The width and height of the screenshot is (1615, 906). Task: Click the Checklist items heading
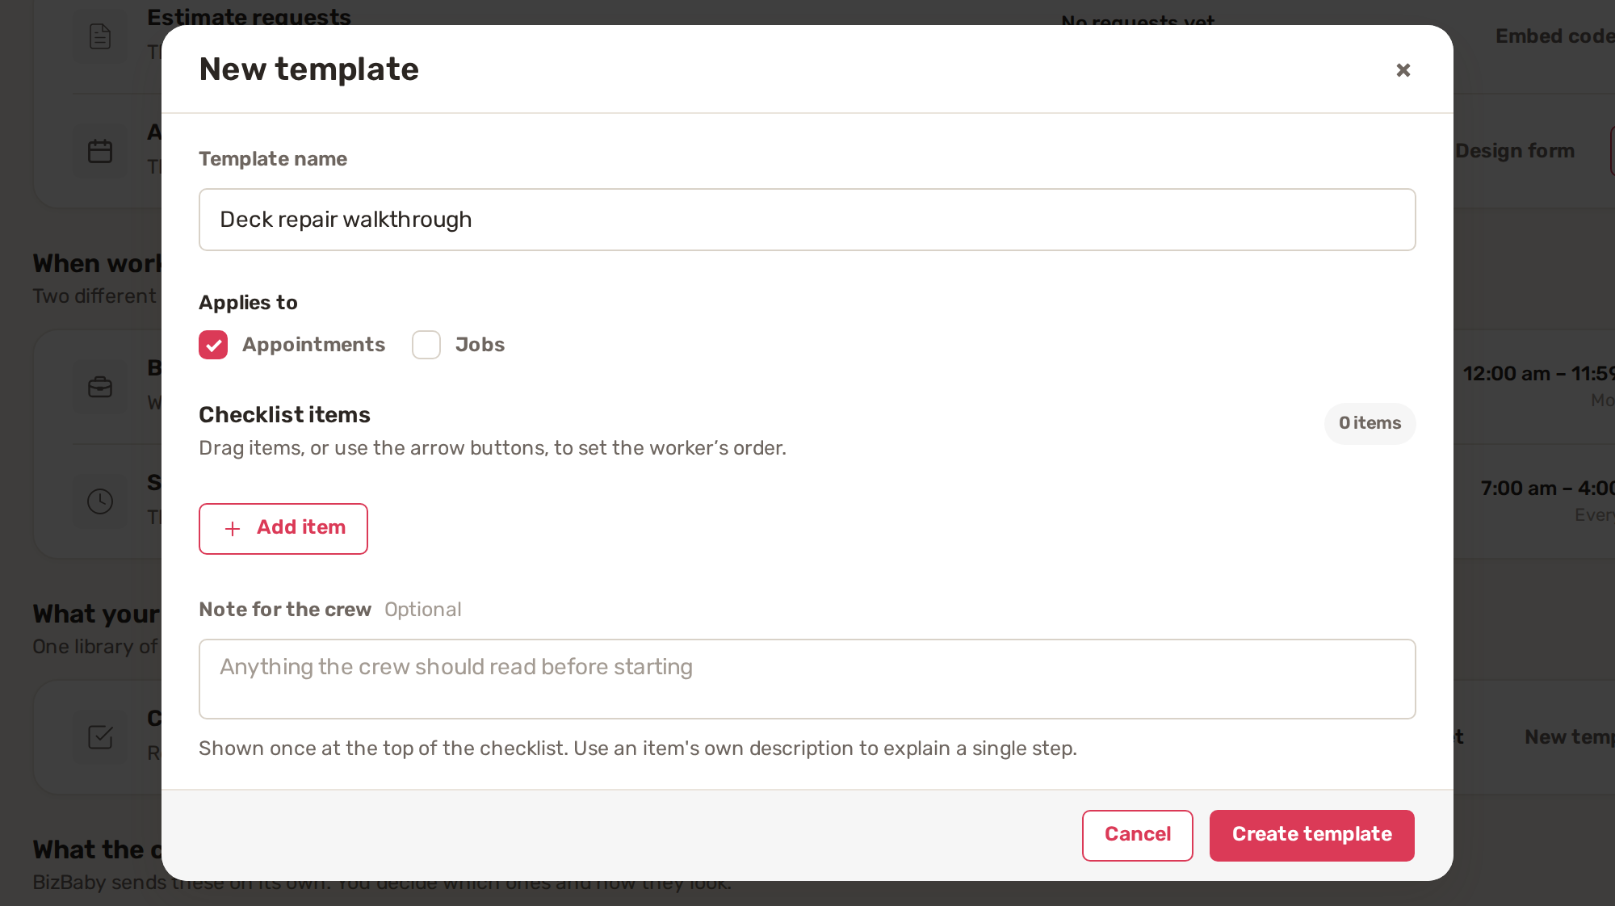point(284,415)
